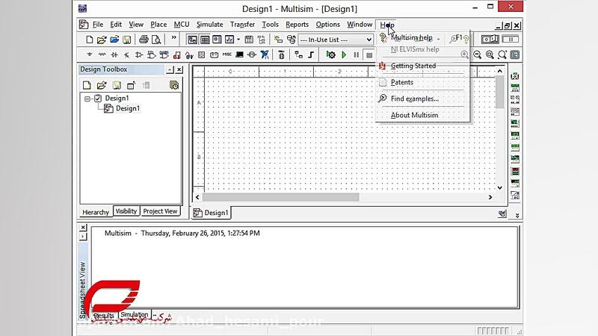Image resolution: width=598 pixels, height=336 pixels.
Task: Toggle the Spreadsheet View display button
Action: tap(205, 40)
